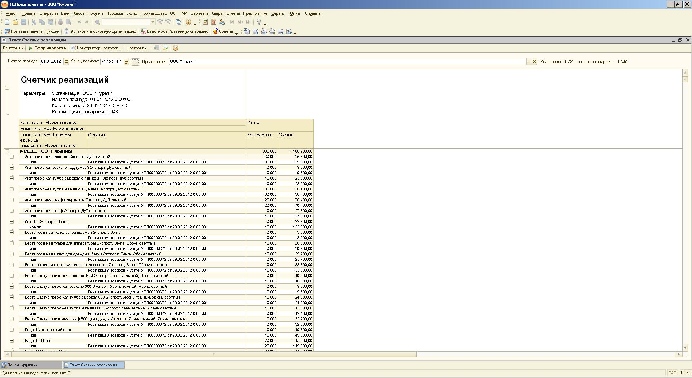The height and width of the screenshot is (378, 692).
Task: Click the save diskette icon
Action: (x=23, y=22)
